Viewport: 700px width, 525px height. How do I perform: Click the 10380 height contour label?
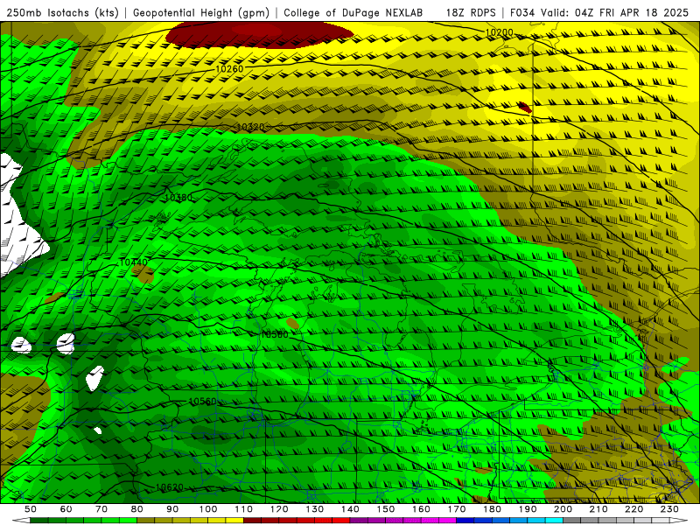178,198
